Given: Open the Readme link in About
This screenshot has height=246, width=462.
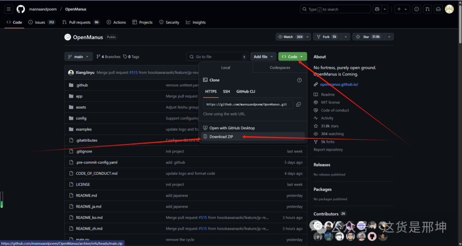Looking at the screenshot, I should 328,95.
